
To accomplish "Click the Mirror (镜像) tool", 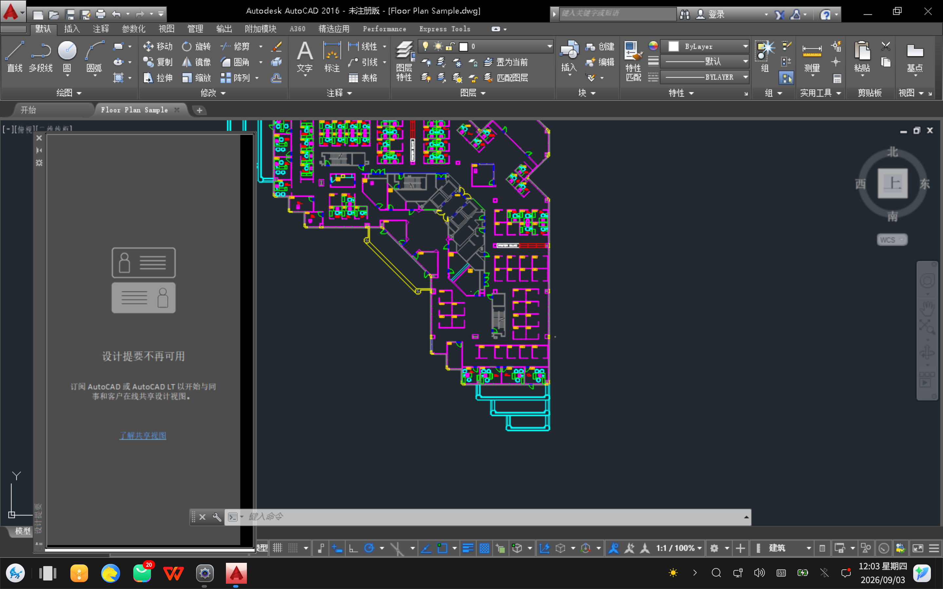I will [x=196, y=62].
